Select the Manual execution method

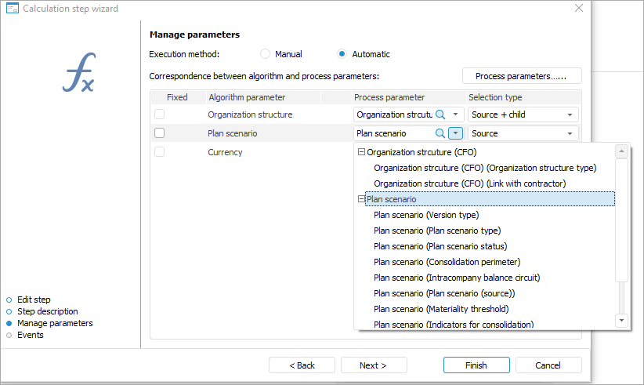[266, 54]
